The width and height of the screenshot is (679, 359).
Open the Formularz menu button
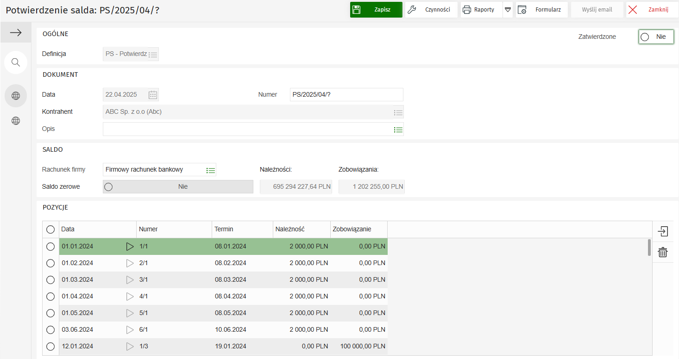(x=542, y=10)
